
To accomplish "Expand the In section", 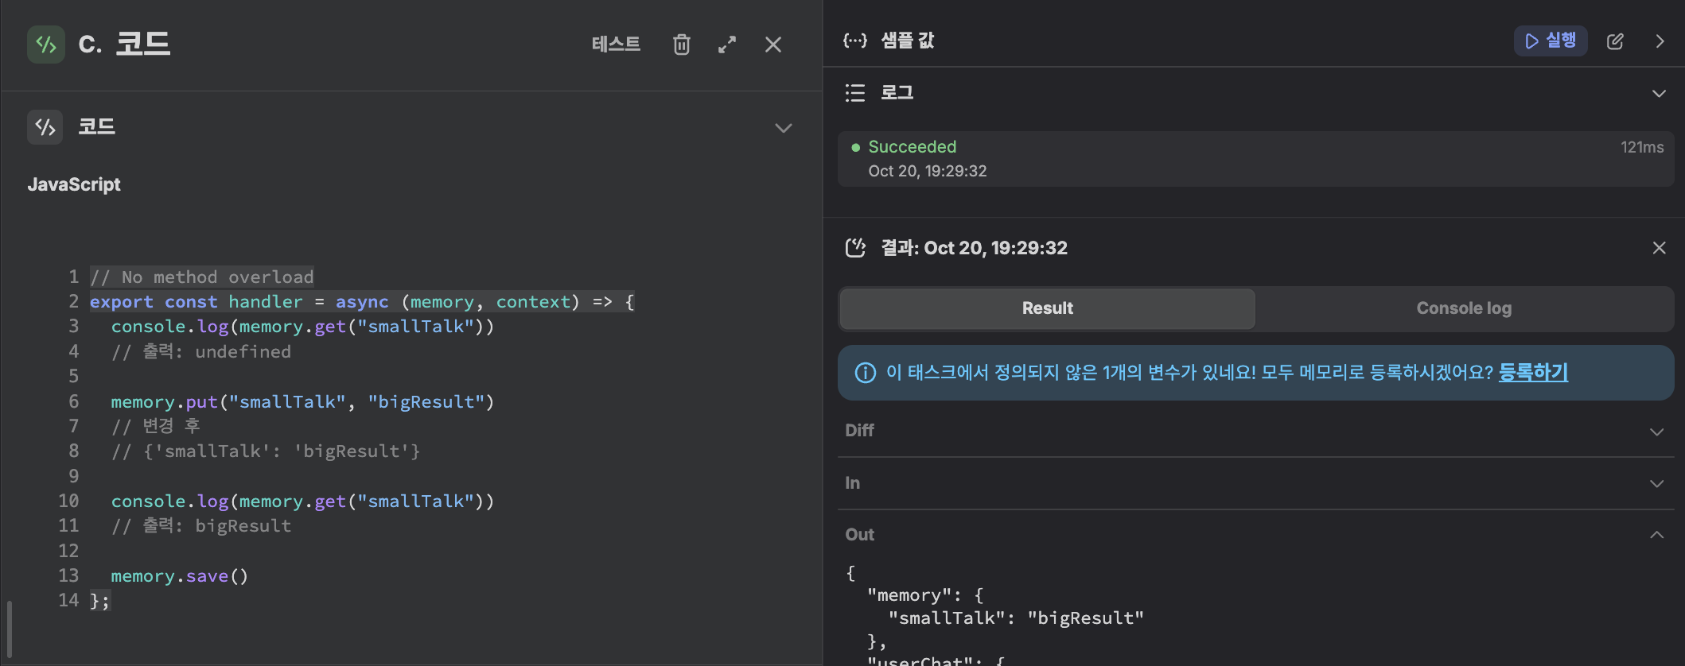I will [1656, 483].
